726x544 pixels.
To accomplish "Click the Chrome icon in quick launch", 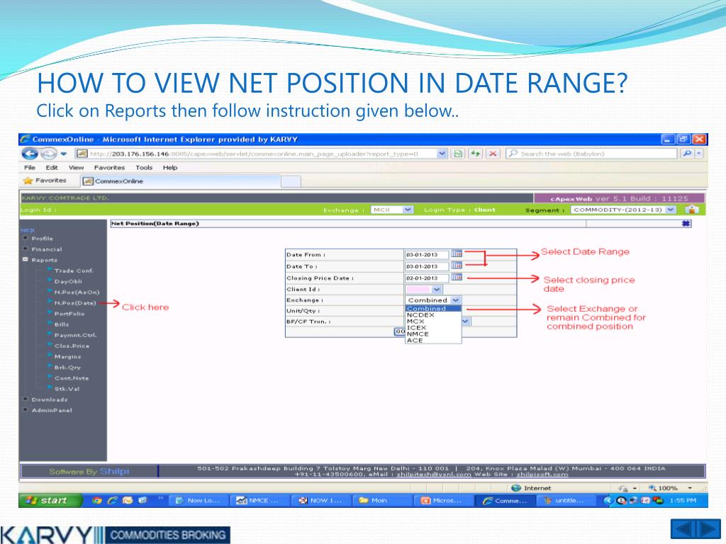I will click(96, 500).
